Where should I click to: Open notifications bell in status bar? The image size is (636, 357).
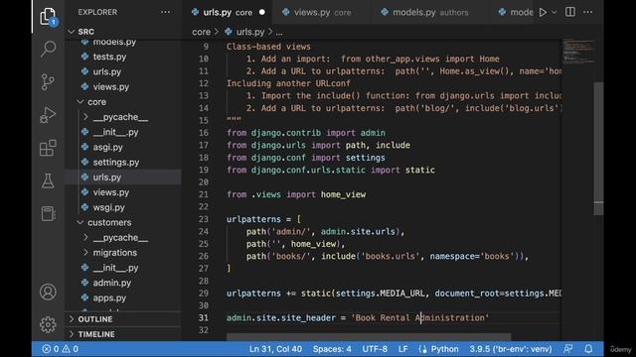click(x=588, y=349)
